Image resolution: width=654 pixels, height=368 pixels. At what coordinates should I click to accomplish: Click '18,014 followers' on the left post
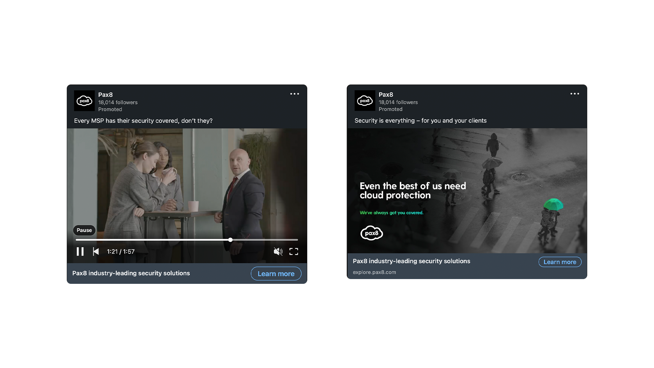(118, 102)
